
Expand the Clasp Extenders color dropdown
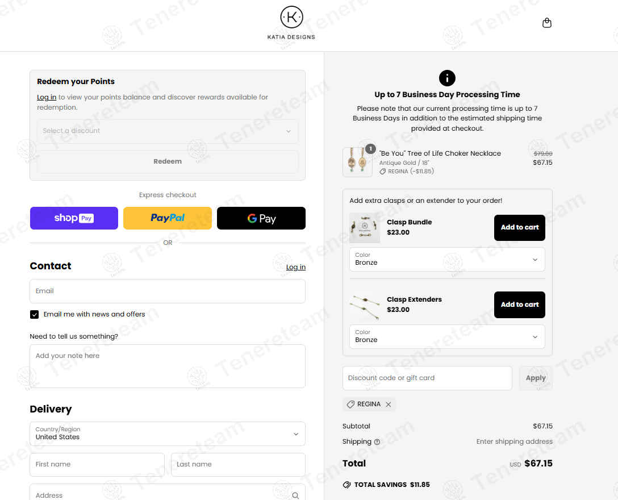447,337
